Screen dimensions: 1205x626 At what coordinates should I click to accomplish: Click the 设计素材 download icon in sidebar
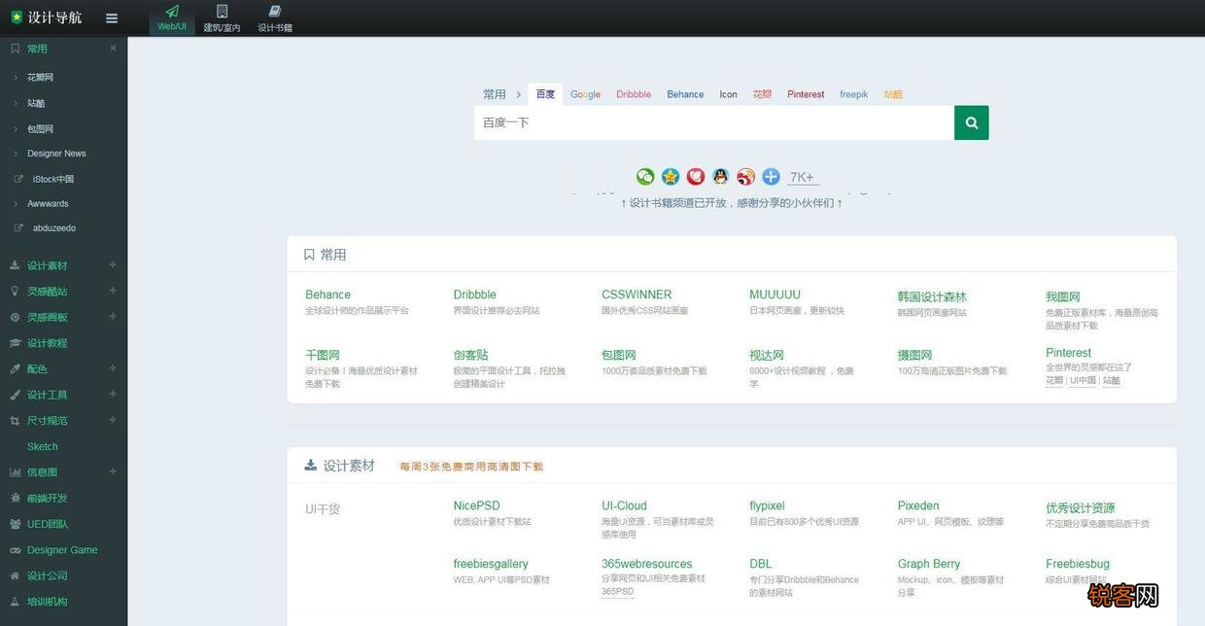tap(15, 265)
